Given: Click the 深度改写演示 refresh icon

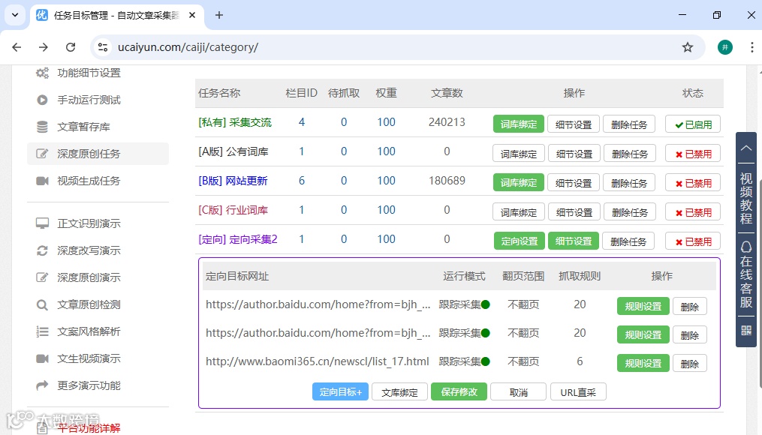Looking at the screenshot, I should click(42, 251).
